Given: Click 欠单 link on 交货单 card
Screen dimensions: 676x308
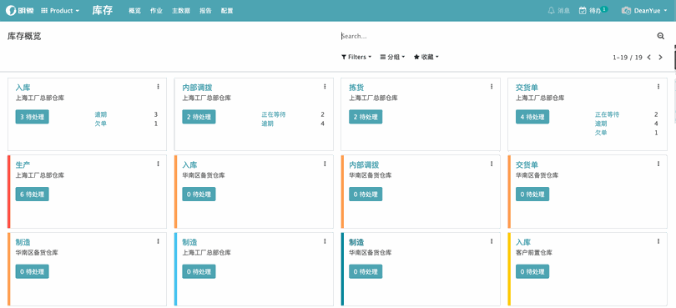Looking at the screenshot, I should [x=601, y=133].
